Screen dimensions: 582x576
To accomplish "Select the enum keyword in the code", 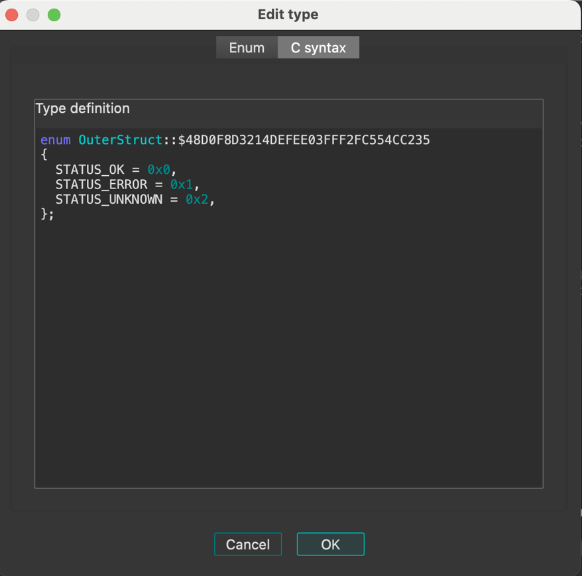I will [55, 139].
